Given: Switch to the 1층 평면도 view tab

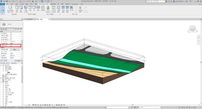Looking at the screenshot, I should point(29,19).
